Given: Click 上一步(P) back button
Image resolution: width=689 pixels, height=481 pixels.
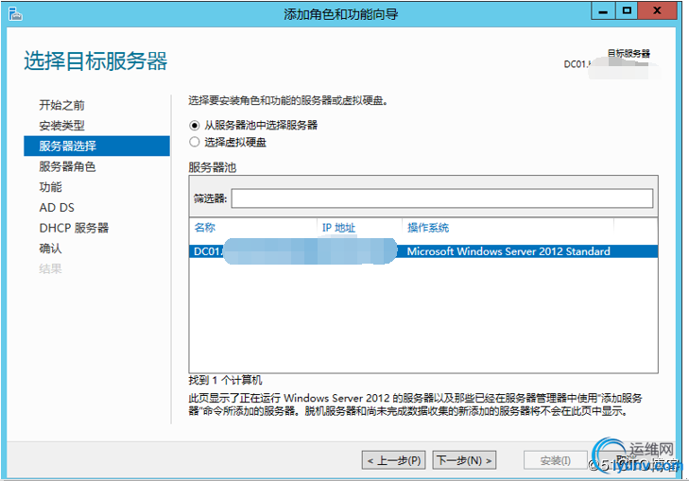Looking at the screenshot, I should (394, 460).
